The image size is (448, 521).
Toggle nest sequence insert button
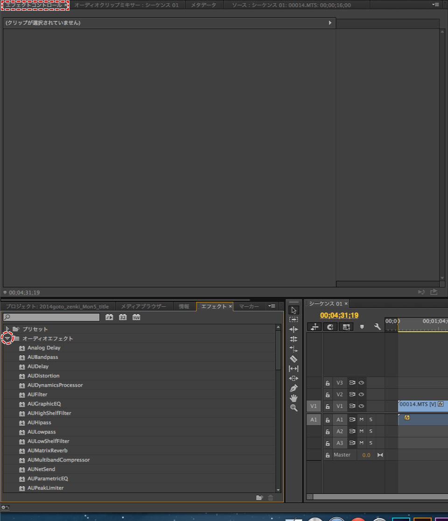(314, 327)
